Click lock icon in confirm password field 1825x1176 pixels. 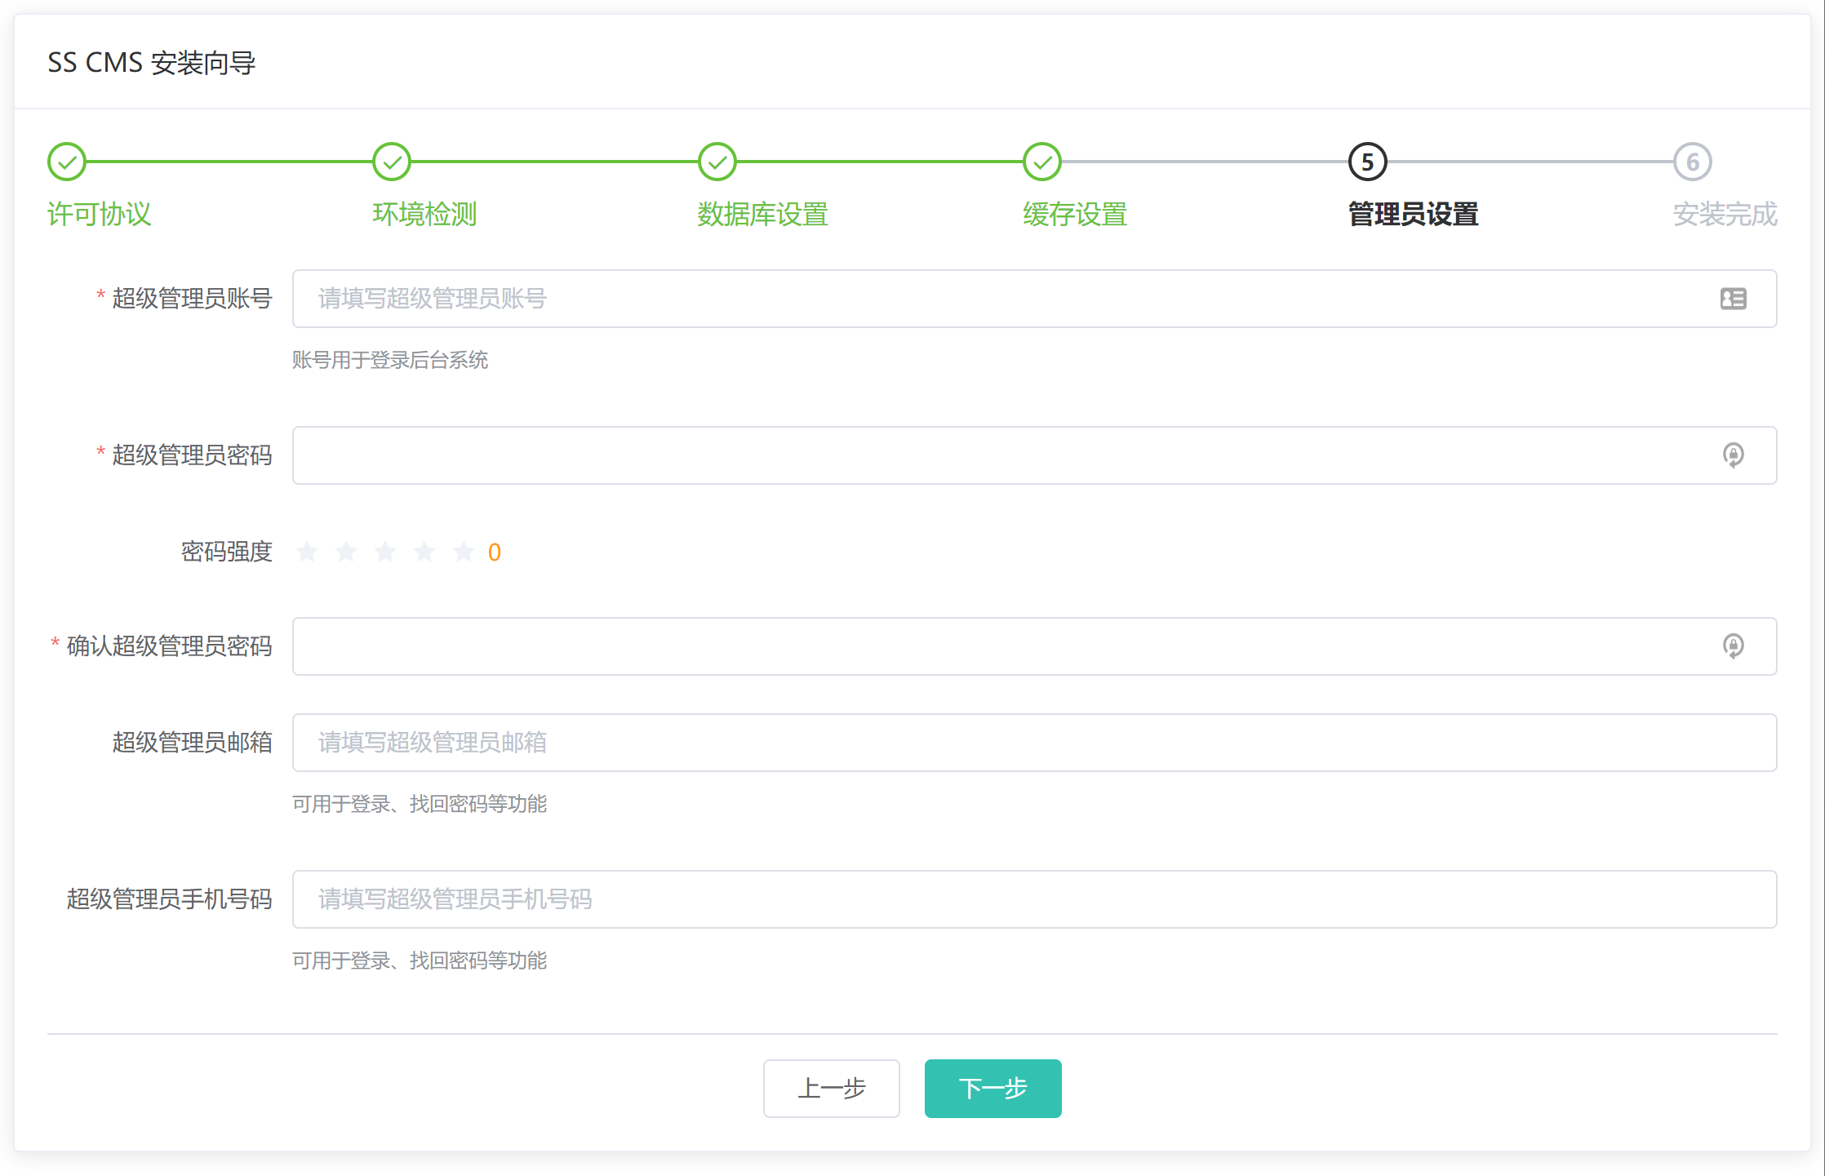pyautogui.click(x=1733, y=646)
